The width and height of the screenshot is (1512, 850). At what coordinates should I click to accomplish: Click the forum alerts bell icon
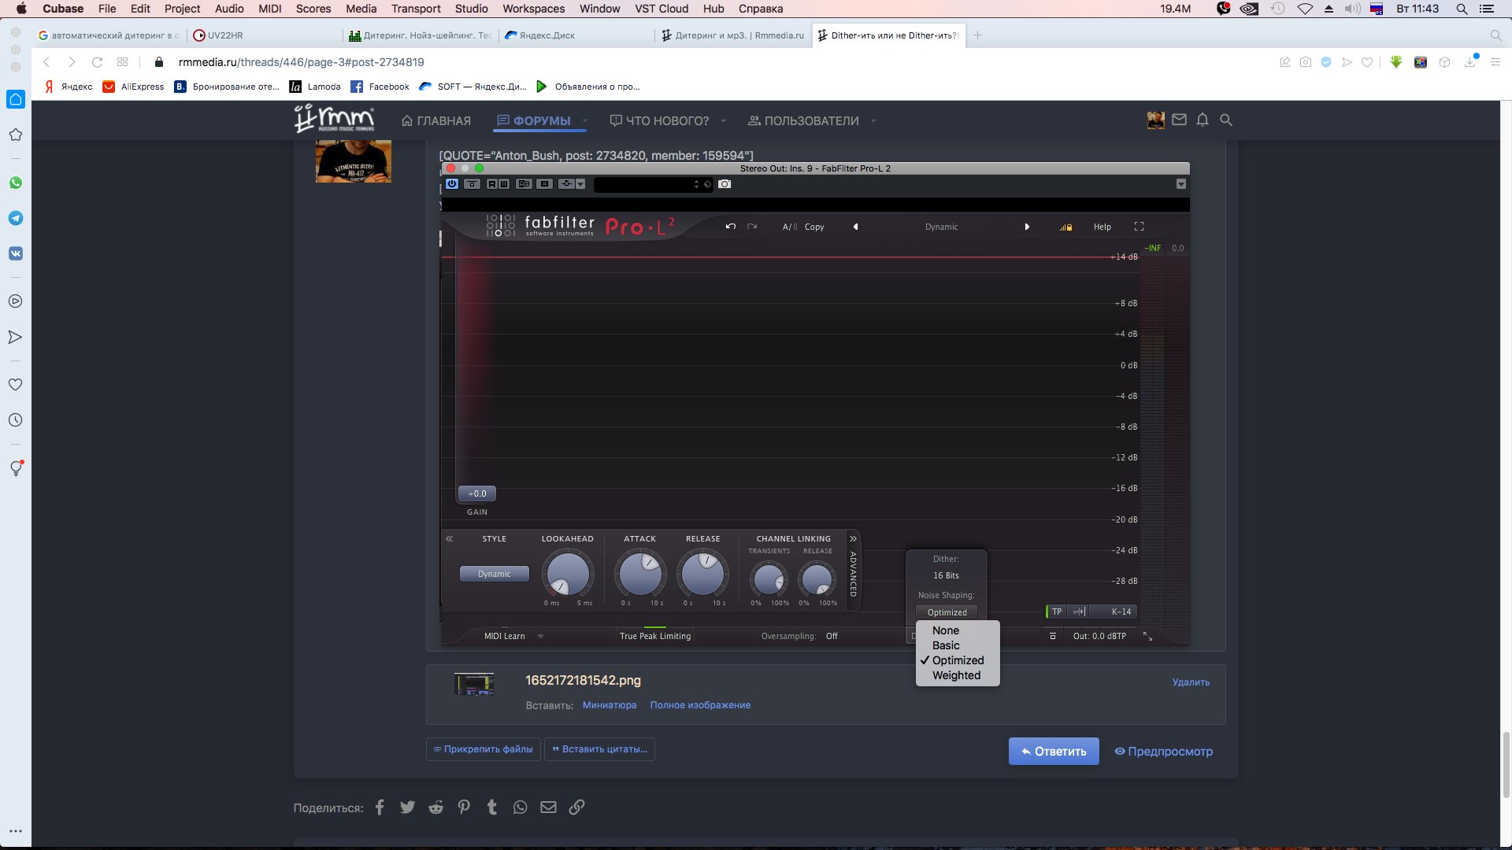[1203, 120]
